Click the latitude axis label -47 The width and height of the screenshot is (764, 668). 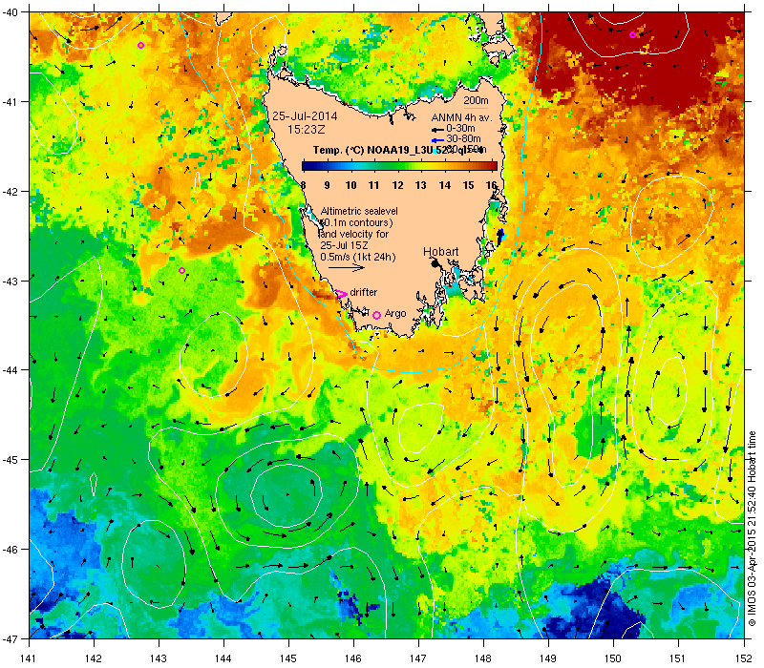tap(10, 638)
